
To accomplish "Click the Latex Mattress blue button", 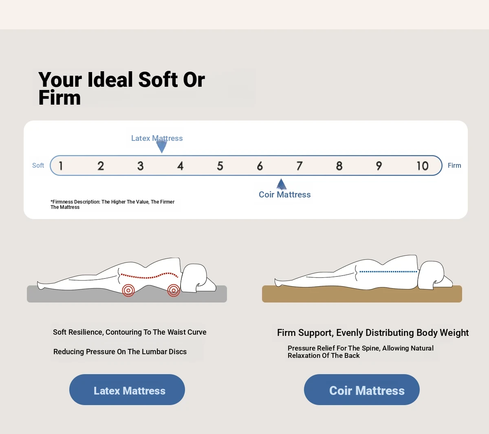I will (x=127, y=390).
